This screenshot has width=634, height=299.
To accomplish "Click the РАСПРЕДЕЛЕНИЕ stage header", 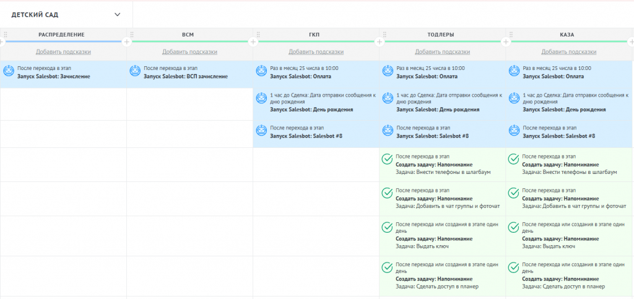I will click(61, 35).
